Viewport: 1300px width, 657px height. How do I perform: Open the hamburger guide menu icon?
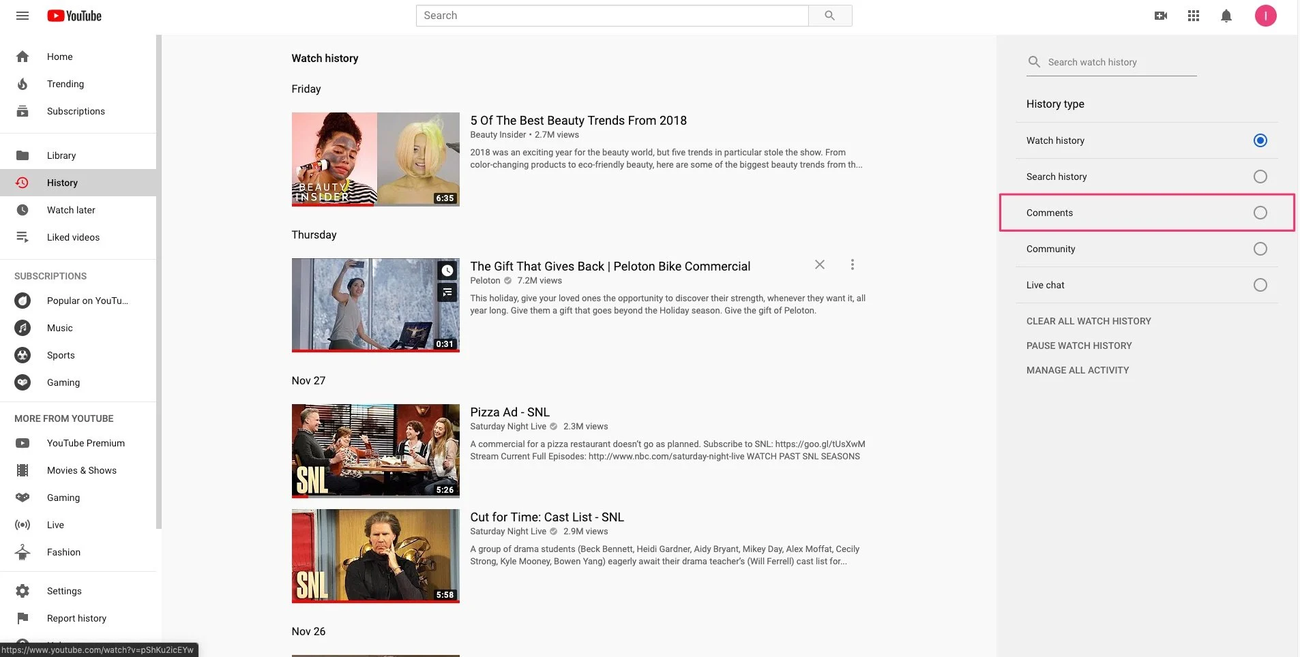(23, 16)
